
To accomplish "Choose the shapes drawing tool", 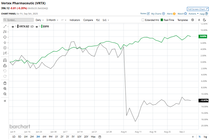I will [x=5, y=37].
